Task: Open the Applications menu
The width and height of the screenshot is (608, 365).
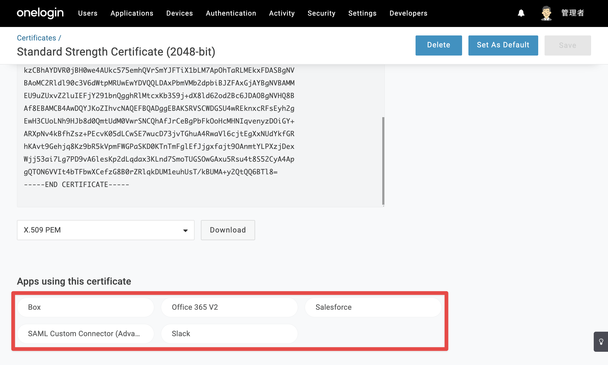Action: (x=132, y=13)
